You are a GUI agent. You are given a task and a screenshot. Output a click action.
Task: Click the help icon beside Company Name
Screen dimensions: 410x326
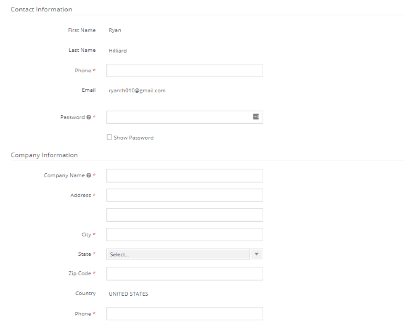click(89, 175)
